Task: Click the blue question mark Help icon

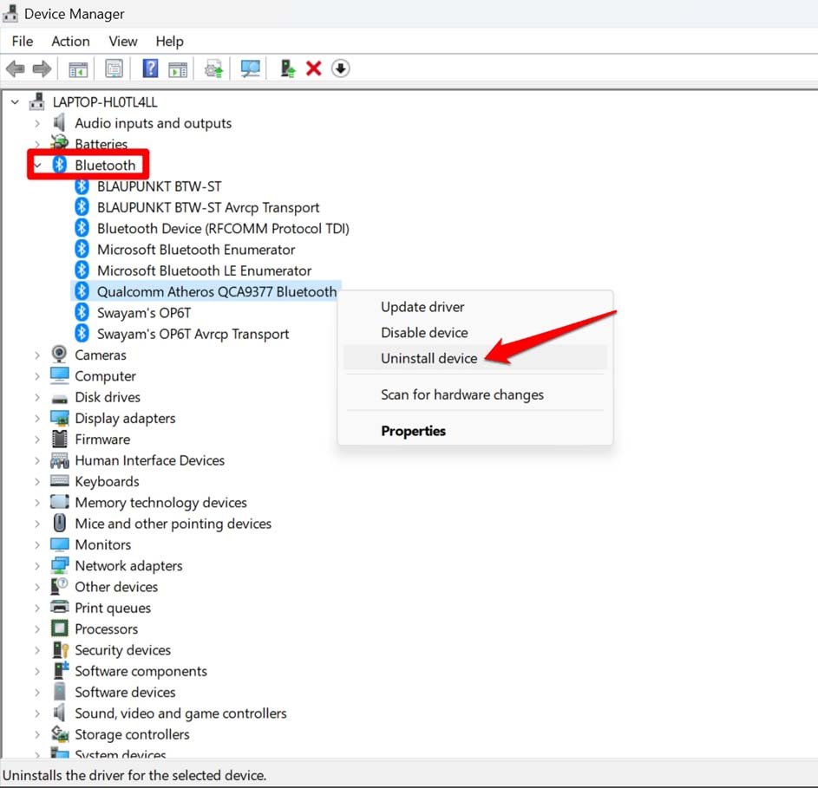Action: point(150,68)
